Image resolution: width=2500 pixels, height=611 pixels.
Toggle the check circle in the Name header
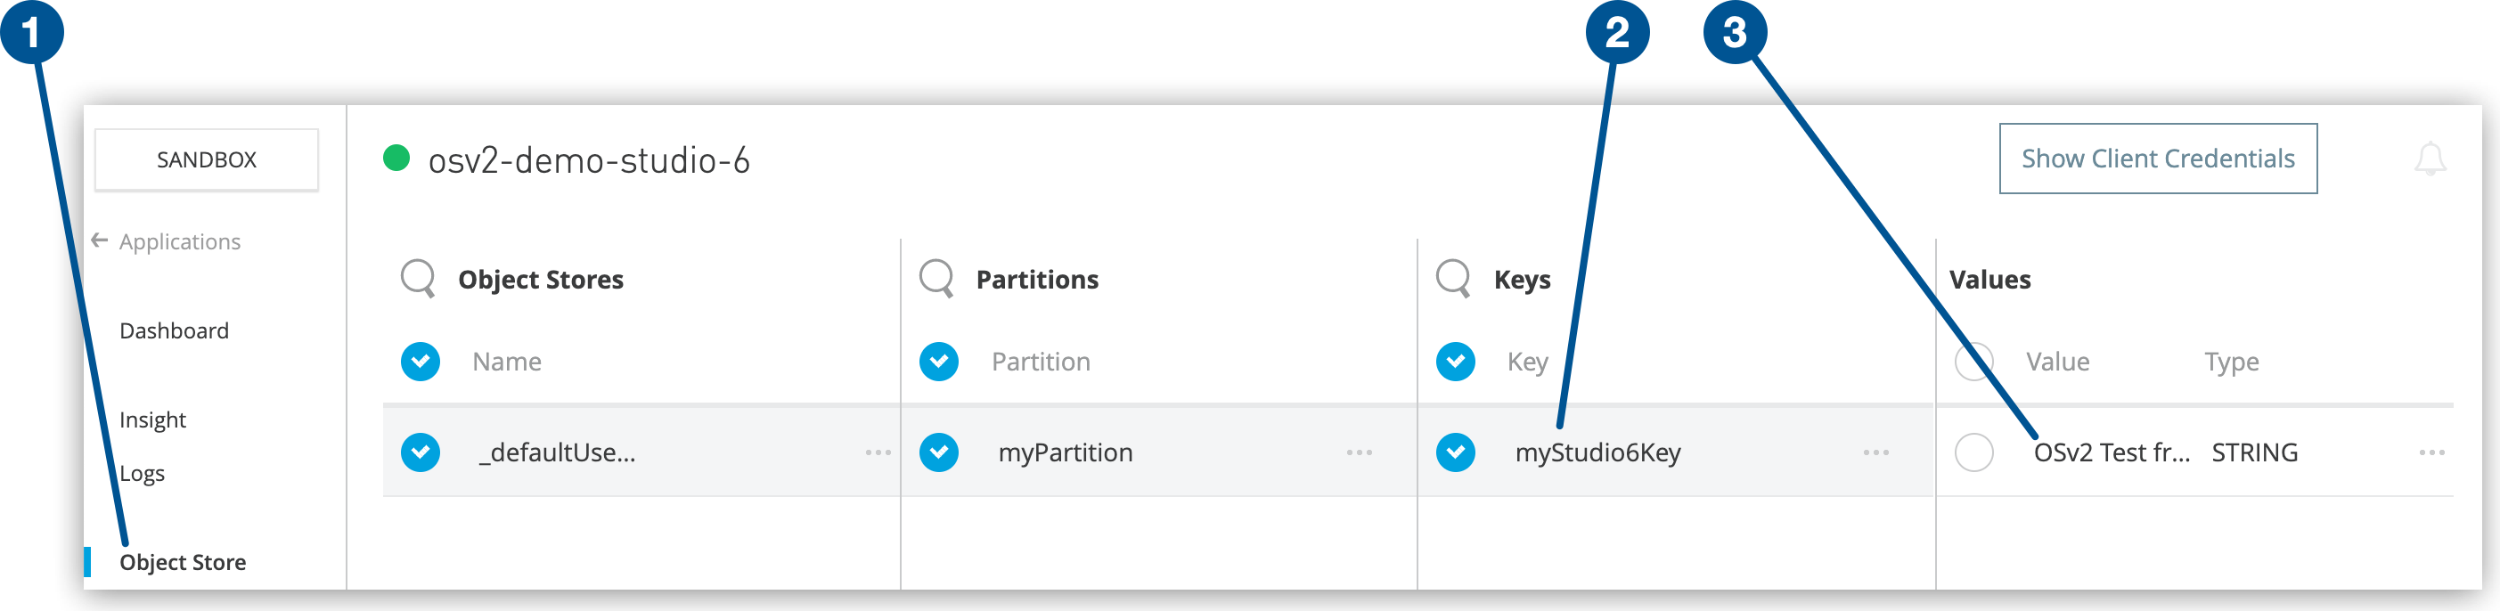pos(420,362)
